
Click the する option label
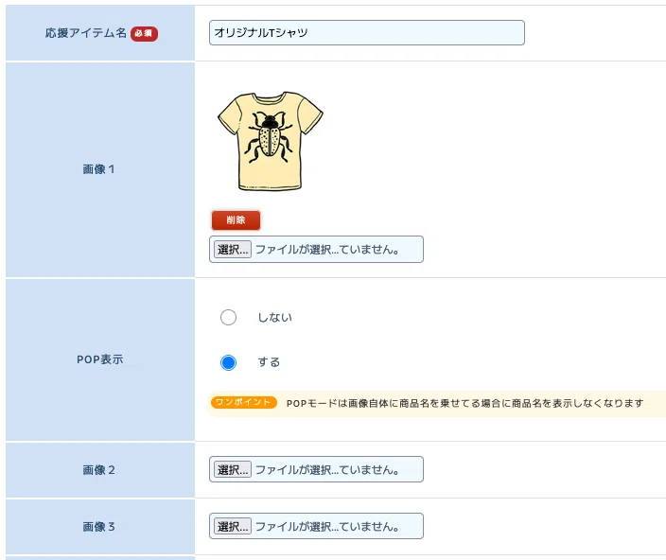269,362
